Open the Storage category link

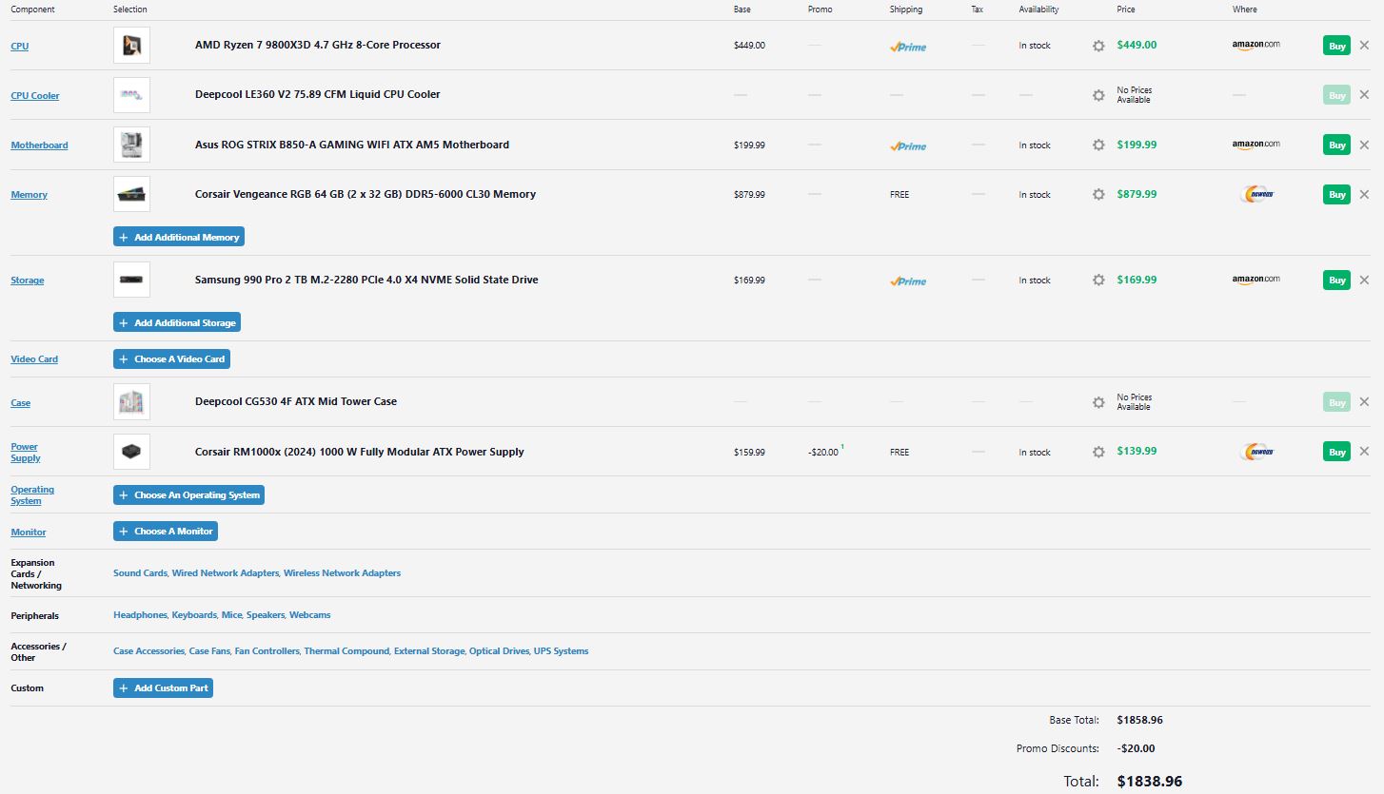click(x=28, y=280)
